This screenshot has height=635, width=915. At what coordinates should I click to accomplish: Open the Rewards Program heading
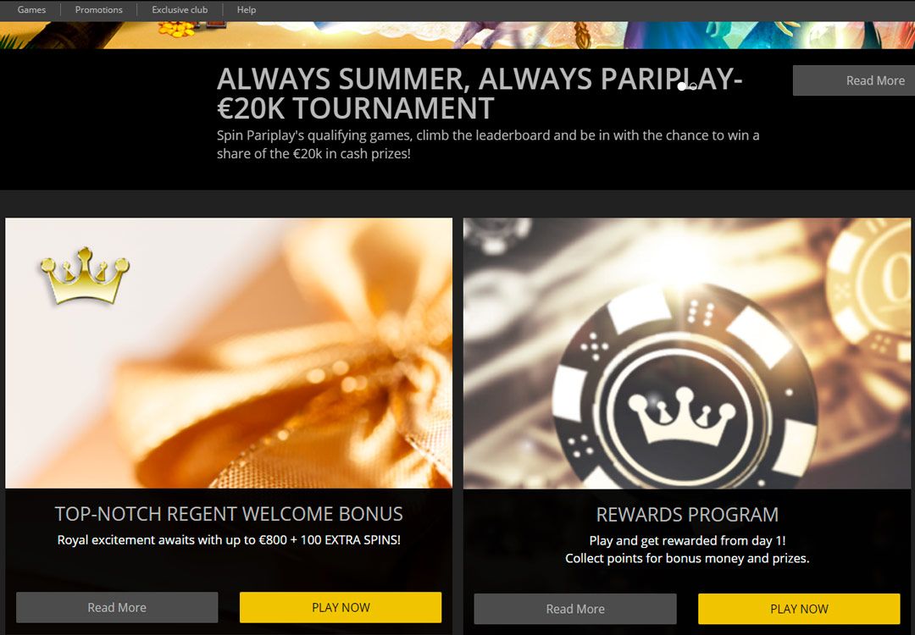click(x=687, y=514)
